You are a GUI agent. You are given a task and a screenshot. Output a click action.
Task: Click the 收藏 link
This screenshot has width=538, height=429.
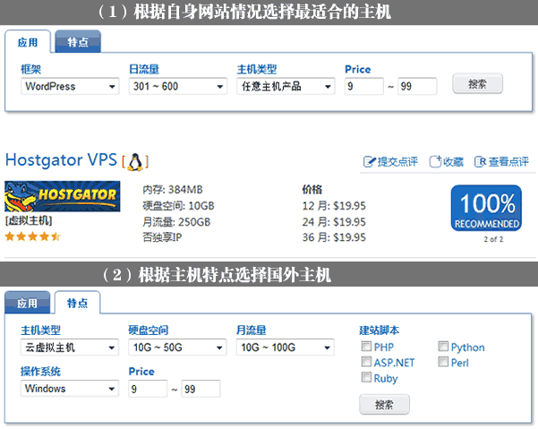(453, 161)
